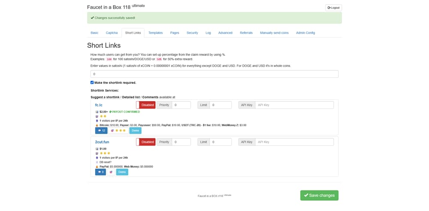Click the Suggest a shortlink link
Screen dimensions: 429x211
105,97
